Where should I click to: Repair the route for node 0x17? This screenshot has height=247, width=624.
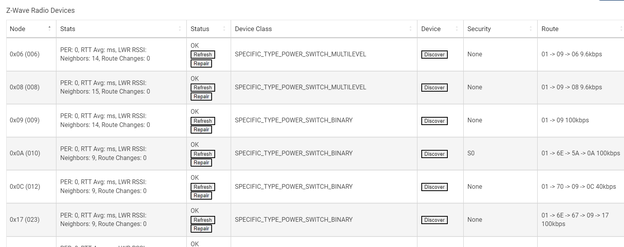click(201, 229)
